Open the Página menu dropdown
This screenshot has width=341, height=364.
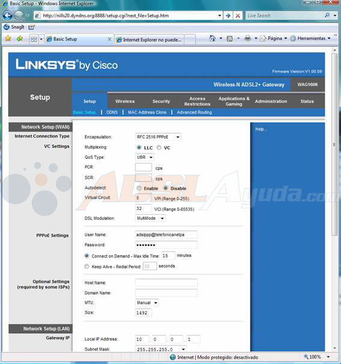[x=274, y=39]
